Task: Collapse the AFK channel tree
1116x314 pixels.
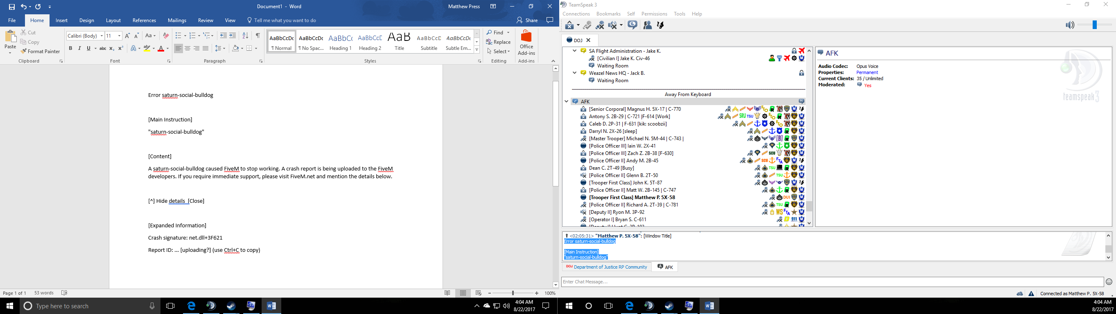Action: click(566, 102)
